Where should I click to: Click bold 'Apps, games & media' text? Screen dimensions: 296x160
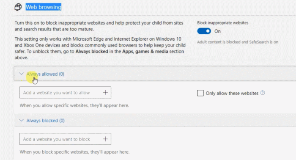[x=145, y=51]
